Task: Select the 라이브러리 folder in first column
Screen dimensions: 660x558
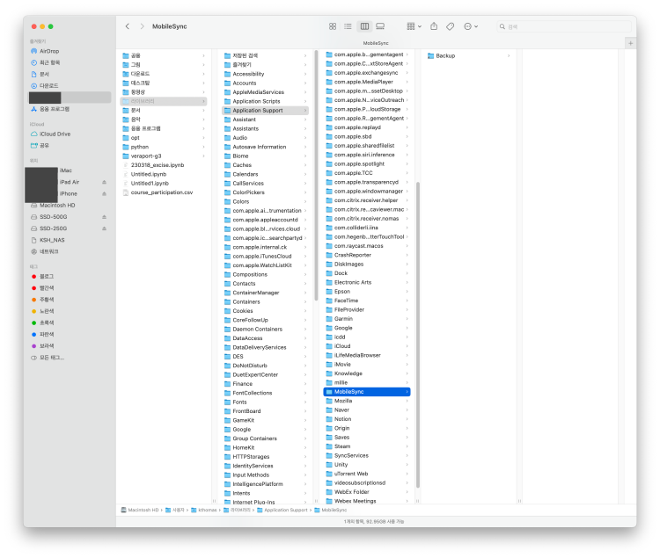Action: (164, 101)
